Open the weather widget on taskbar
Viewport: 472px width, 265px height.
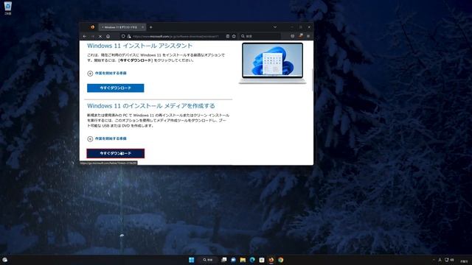[5, 260]
